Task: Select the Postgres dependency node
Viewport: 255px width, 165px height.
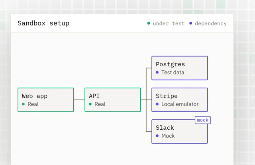Action: pyautogui.click(x=180, y=68)
